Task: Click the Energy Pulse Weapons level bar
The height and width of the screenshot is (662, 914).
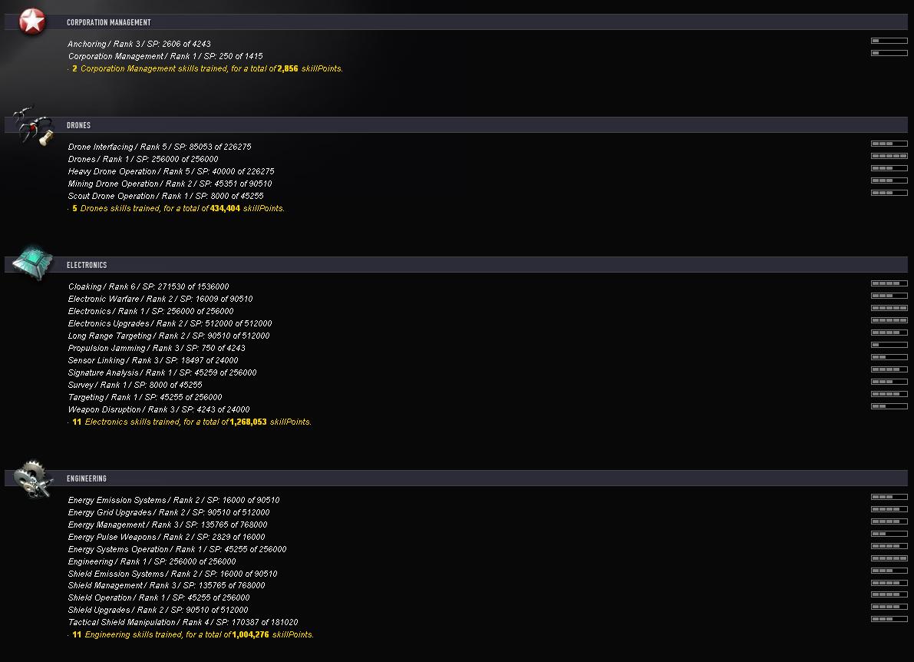Action: [889, 535]
